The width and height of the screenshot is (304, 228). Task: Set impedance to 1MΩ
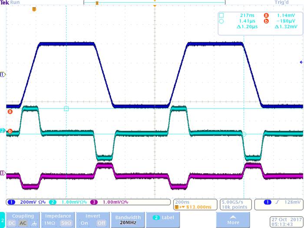[49, 223]
